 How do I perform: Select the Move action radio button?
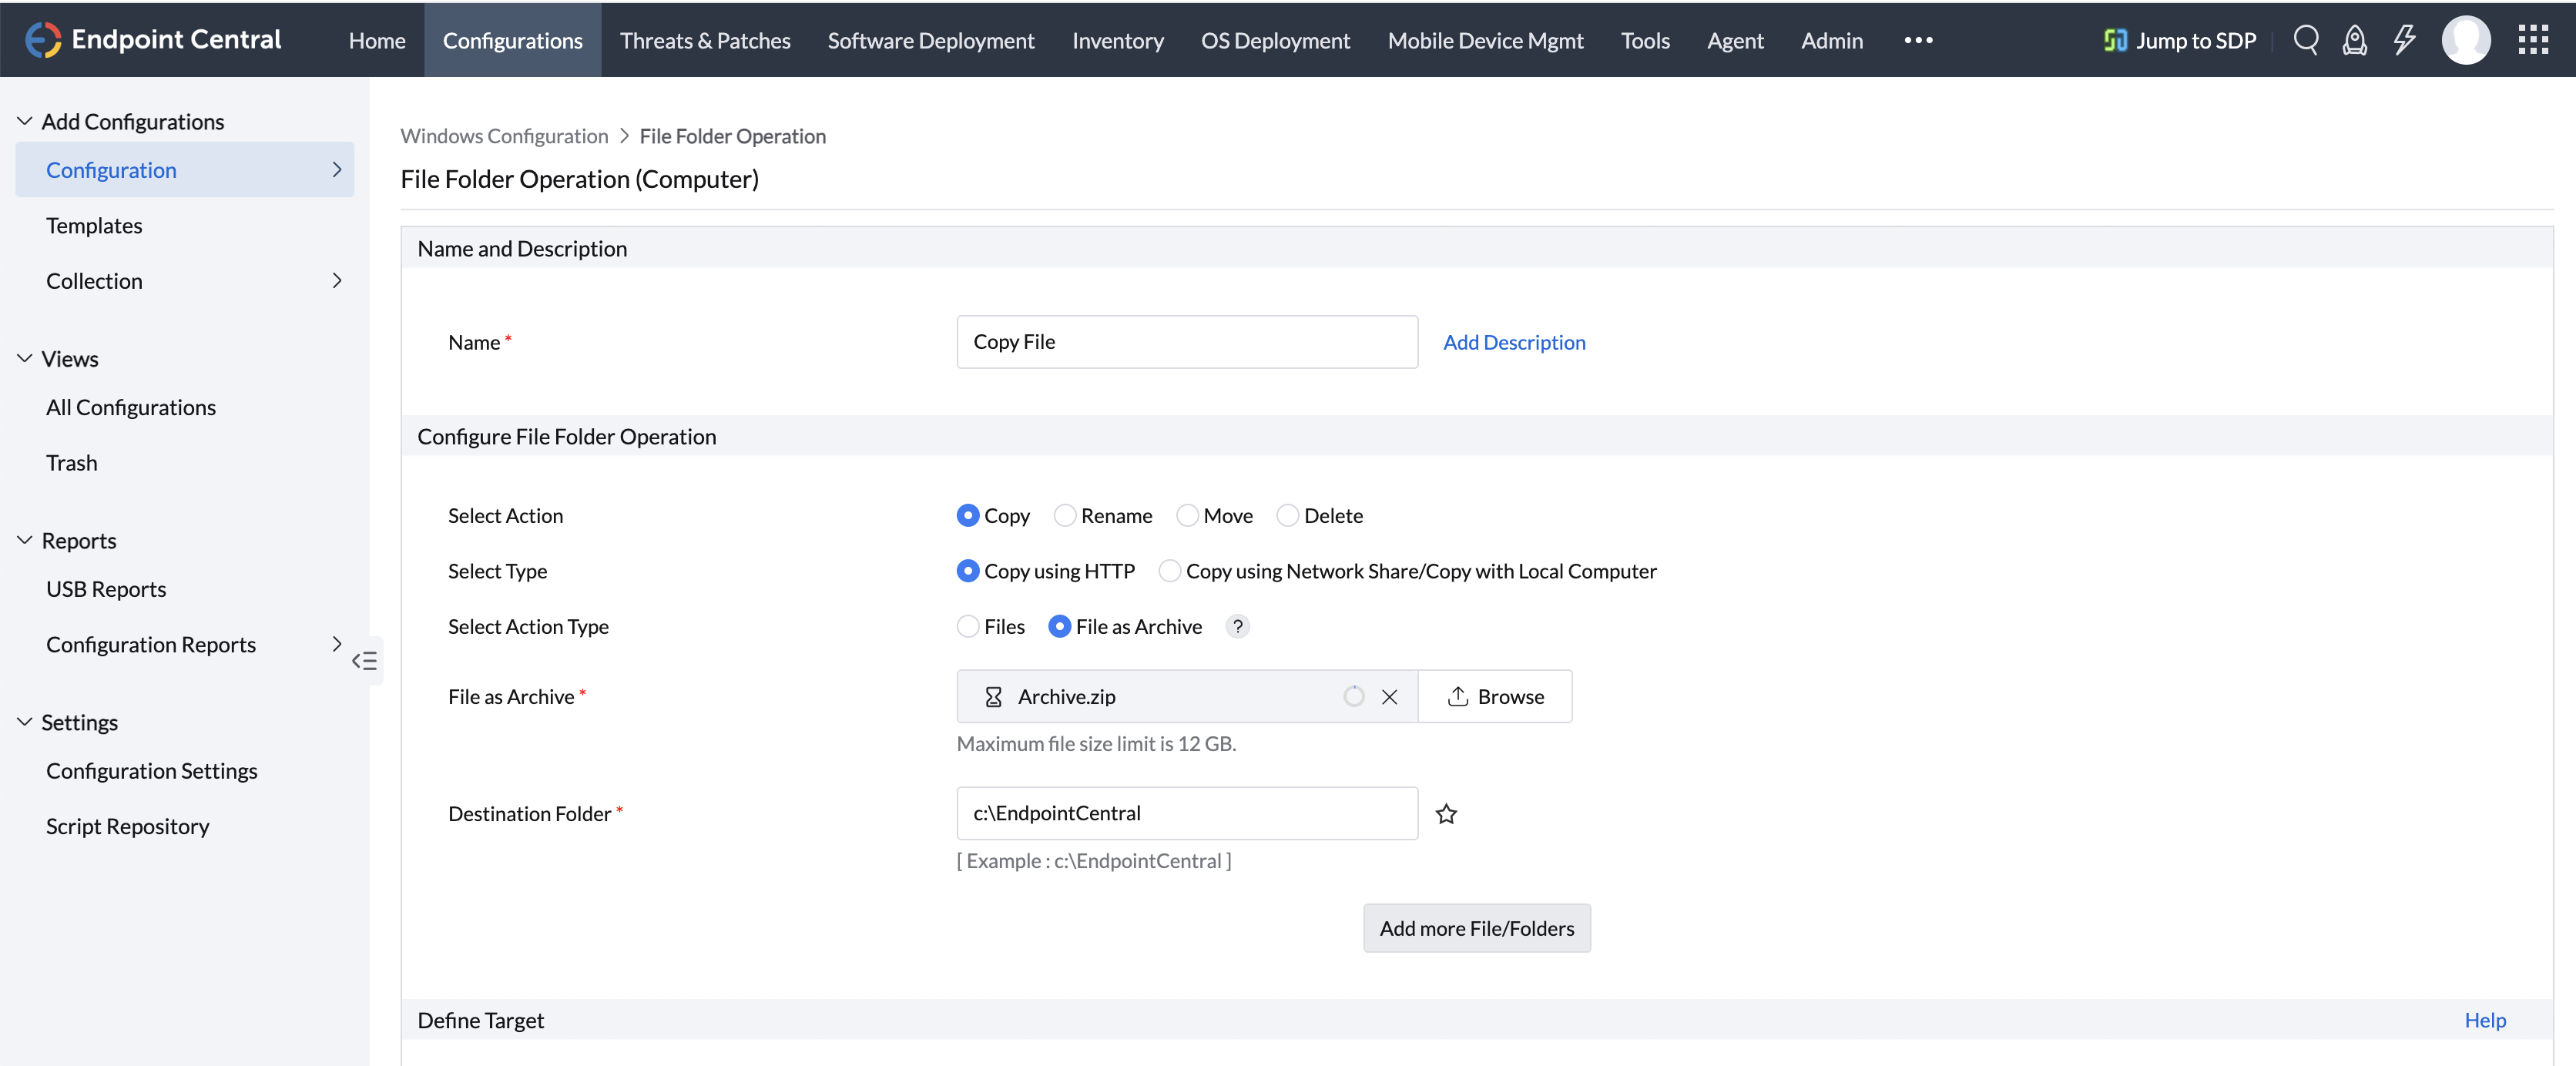1187,516
